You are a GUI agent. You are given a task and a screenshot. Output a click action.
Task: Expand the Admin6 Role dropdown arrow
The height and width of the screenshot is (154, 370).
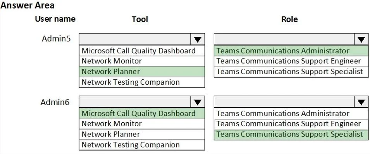[361, 102]
